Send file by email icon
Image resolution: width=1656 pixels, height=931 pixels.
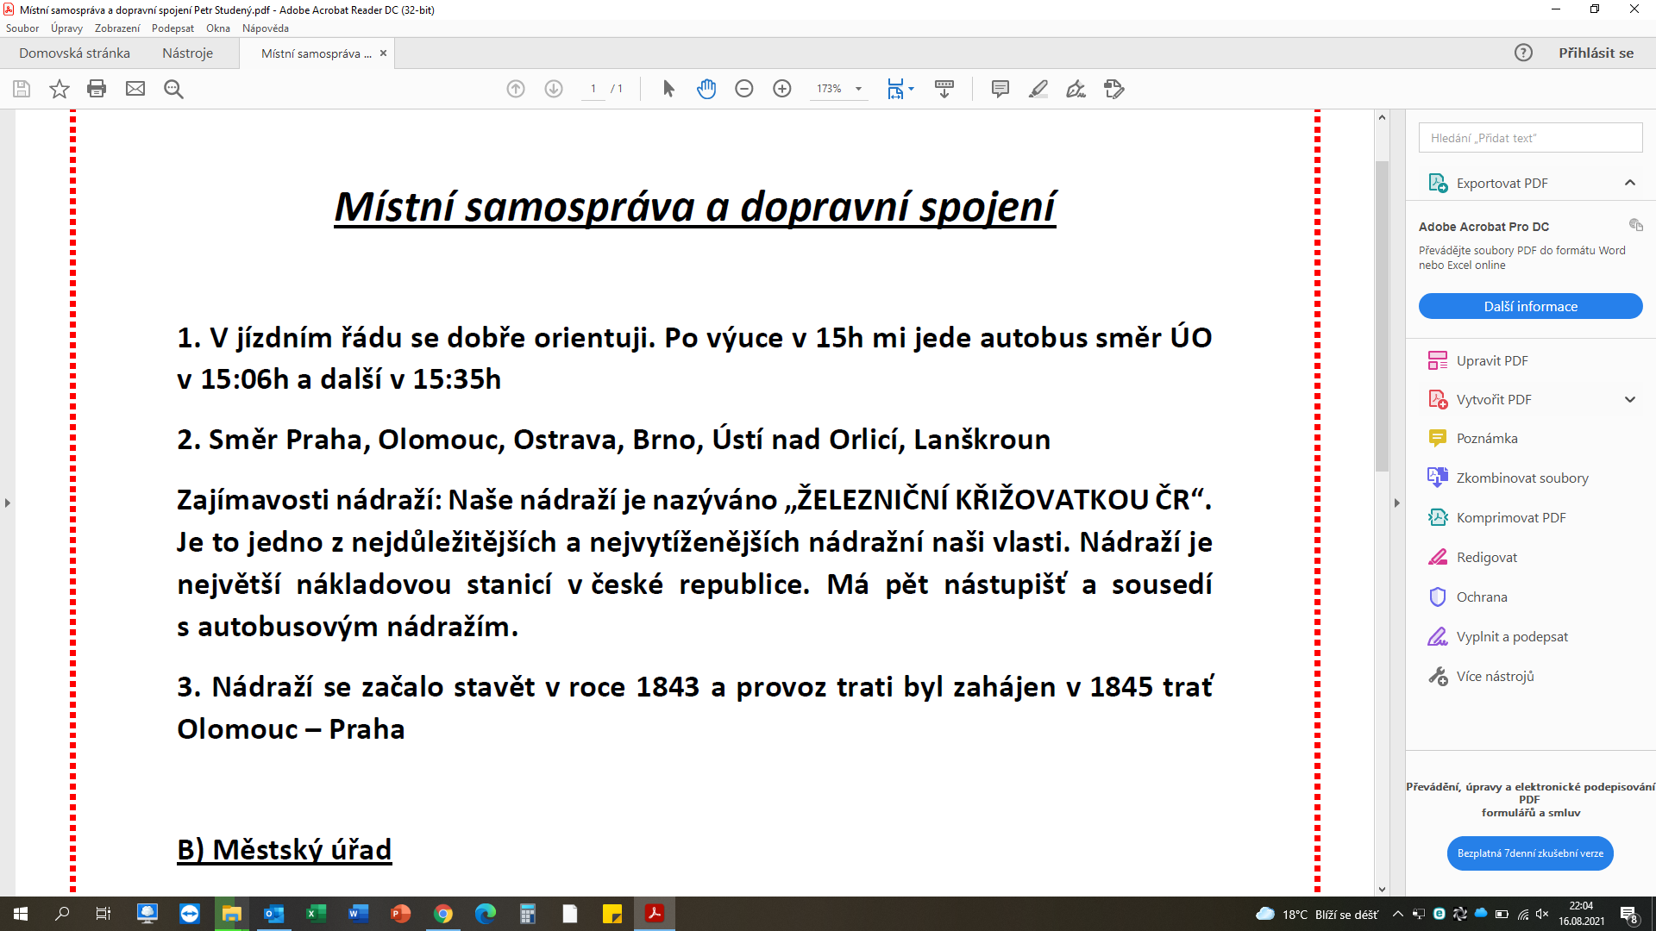coord(135,89)
